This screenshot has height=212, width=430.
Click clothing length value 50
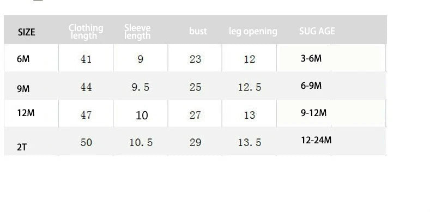tap(86, 142)
